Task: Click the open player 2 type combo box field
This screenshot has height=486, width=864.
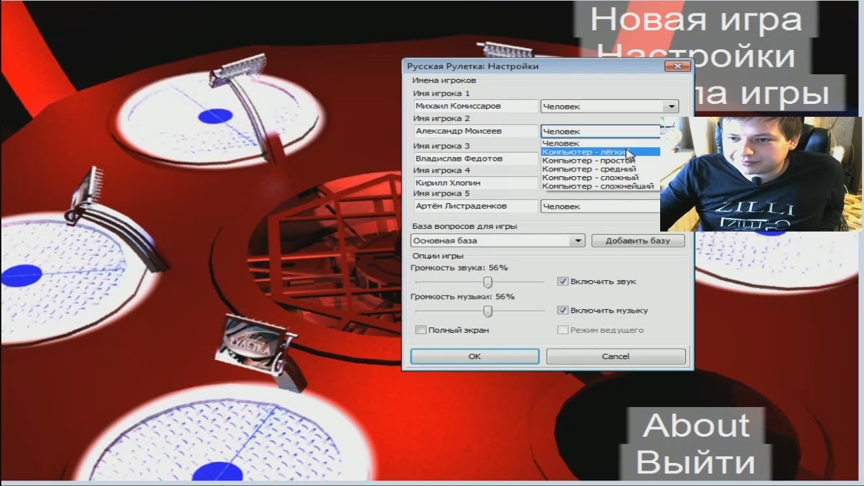Action: click(x=600, y=132)
